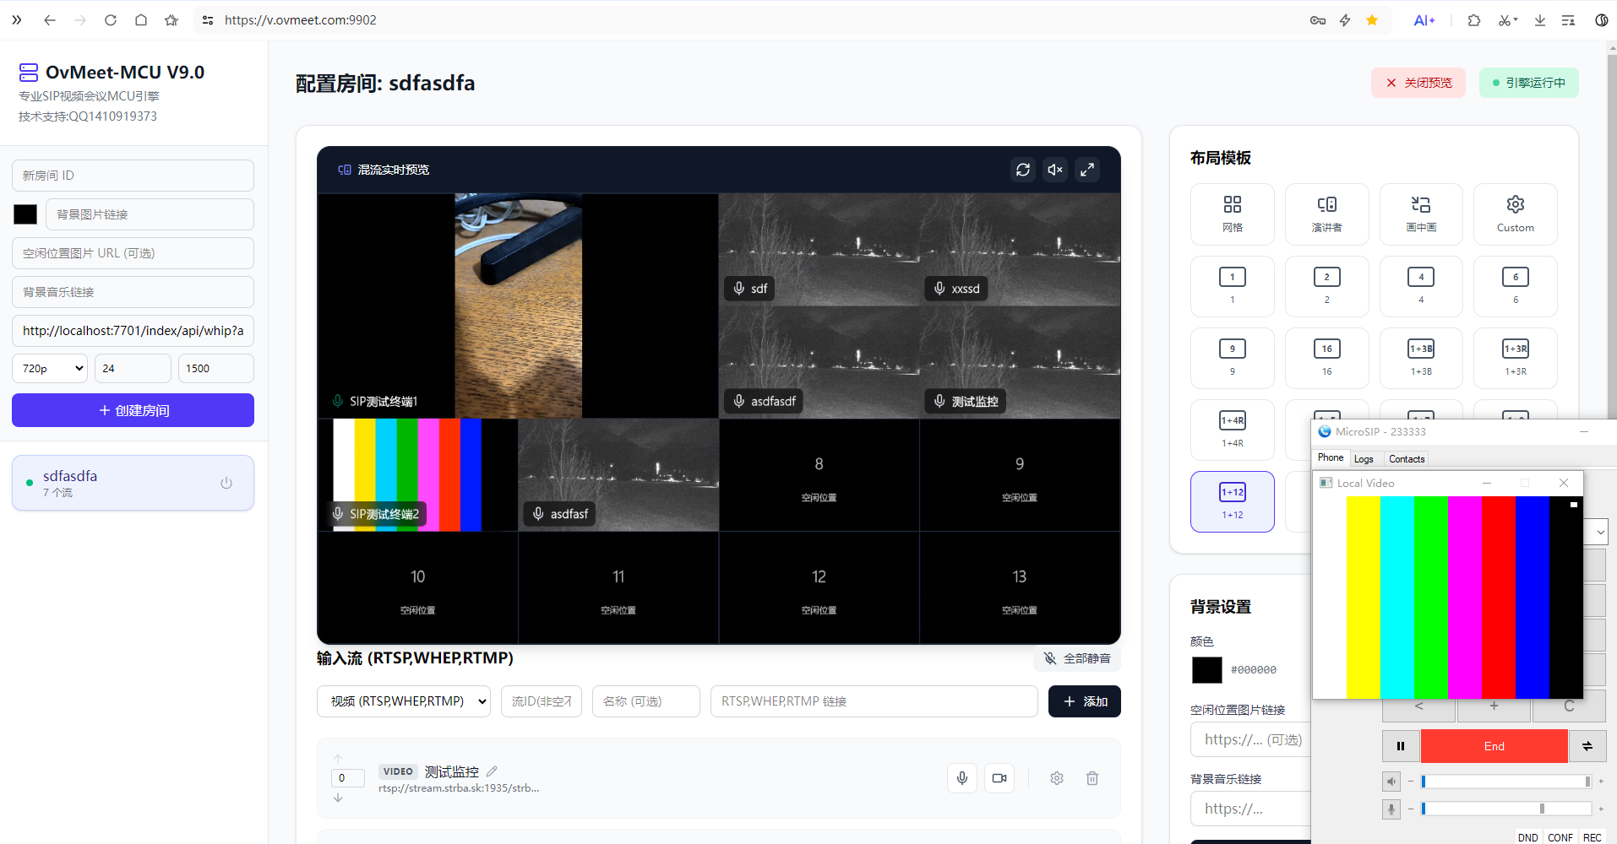Click the 名称 (可选) name field
1617x844 pixels.
click(x=646, y=701)
